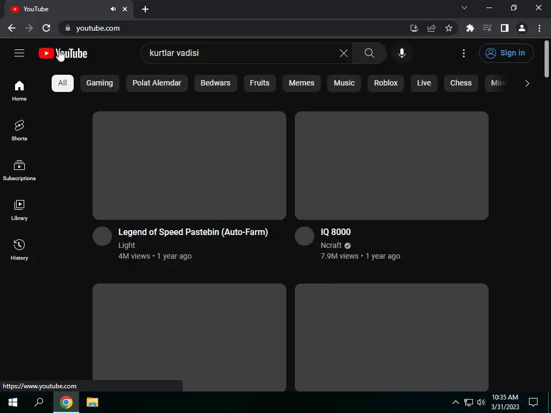Select the Gaming filter chip
The height and width of the screenshot is (413, 551).
pos(100,83)
